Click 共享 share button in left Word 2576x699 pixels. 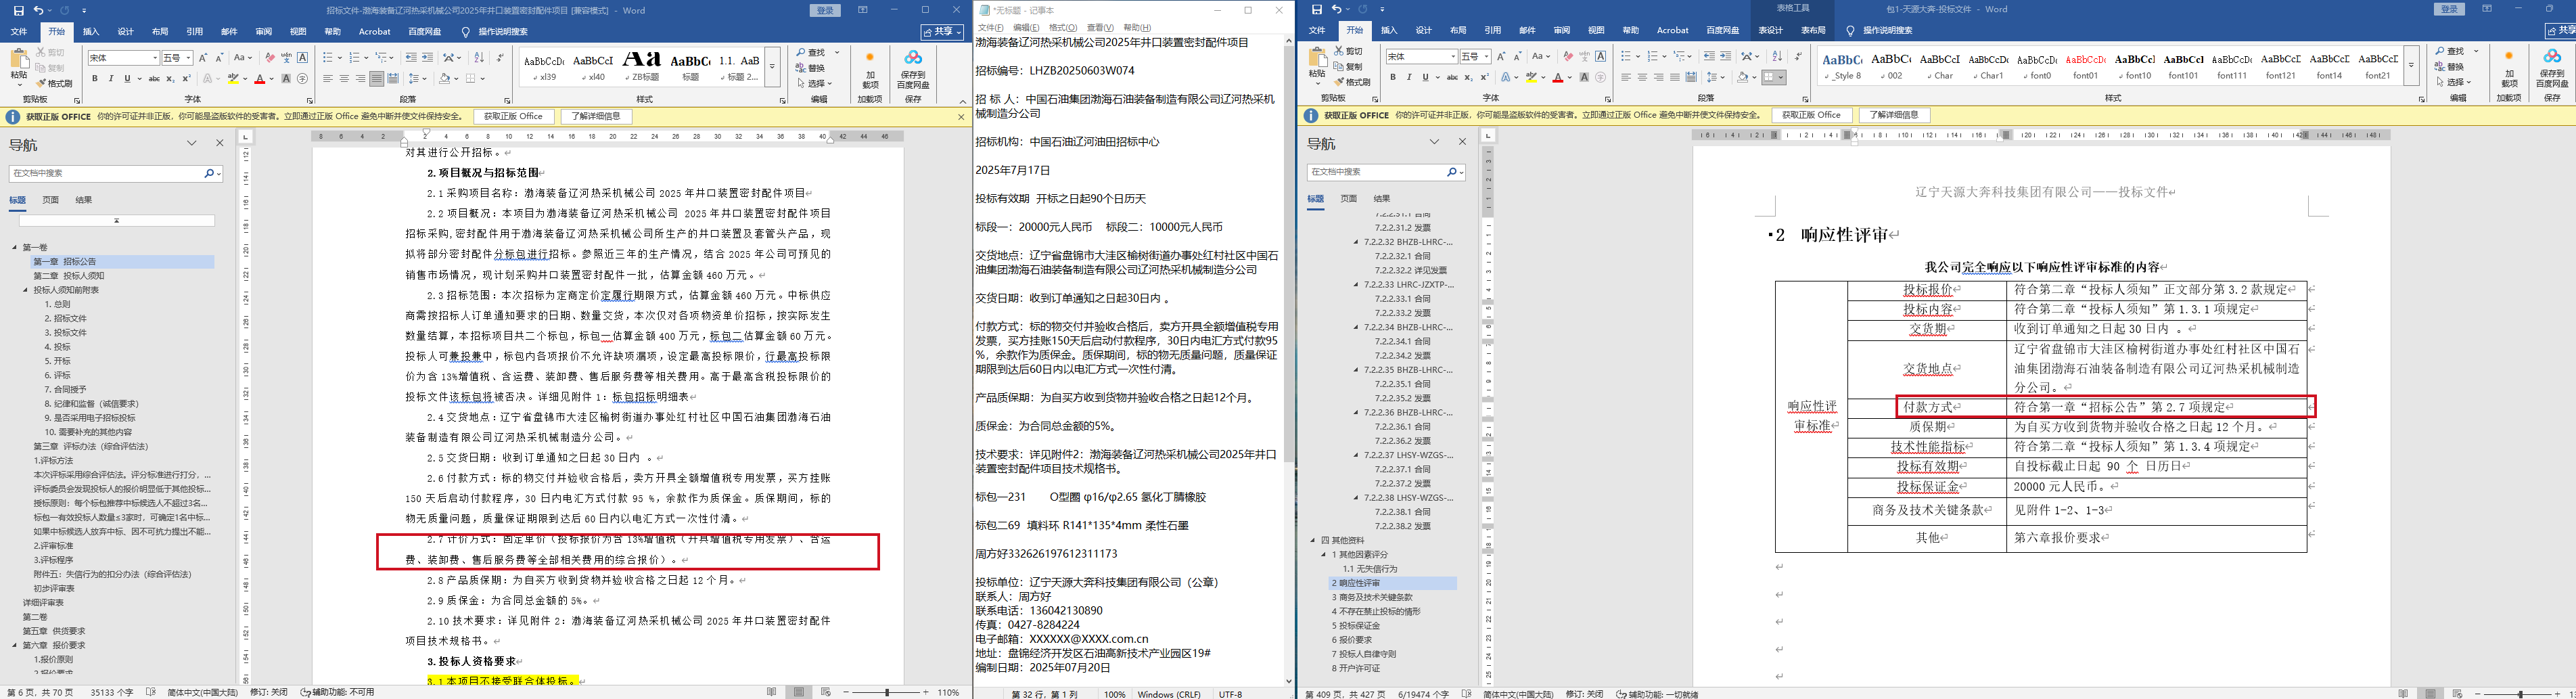[x=942, y=31]
